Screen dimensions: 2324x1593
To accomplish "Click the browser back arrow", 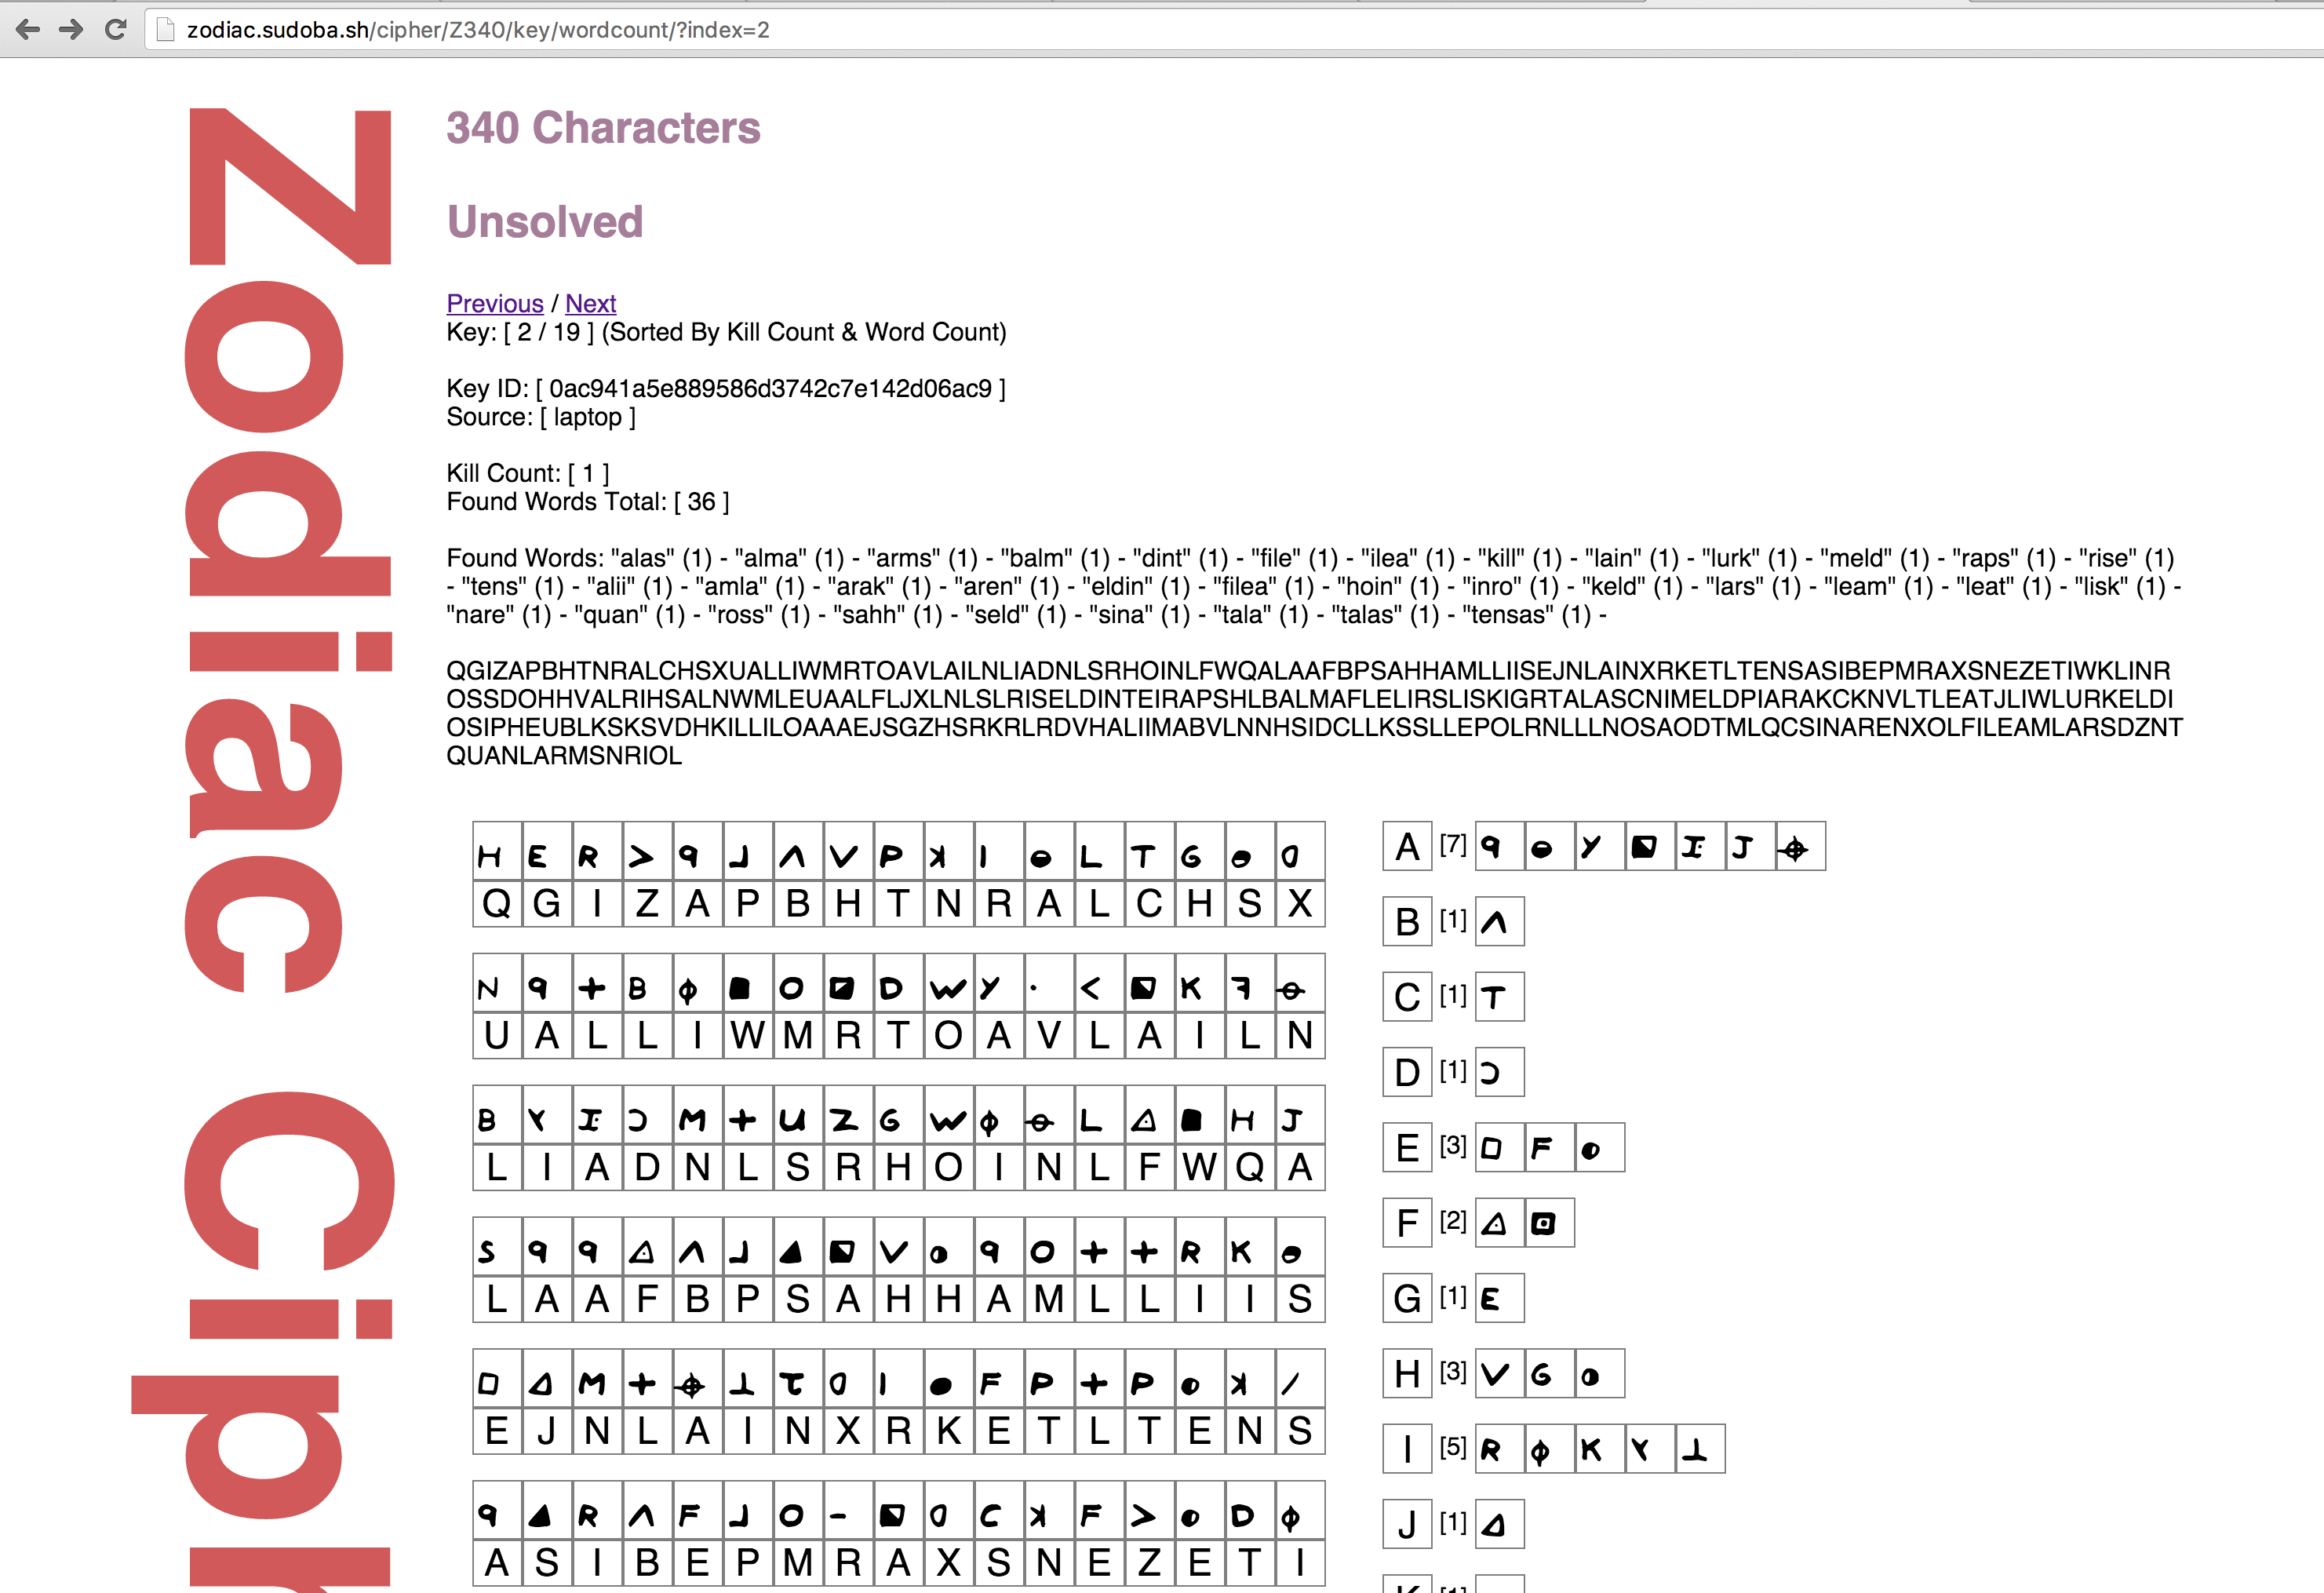I will pos(28,30).
